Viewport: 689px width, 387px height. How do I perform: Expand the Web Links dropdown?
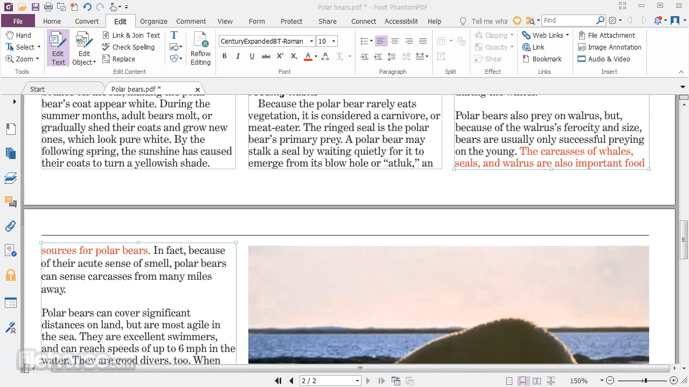pos(567,35)
